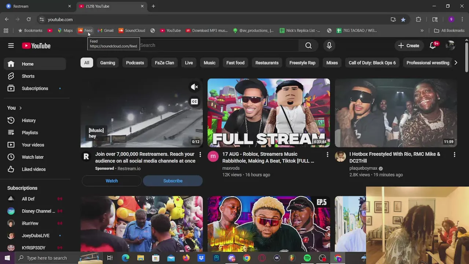
Task: Open the iRunYew subscription channel
Action: click(35, 223)
